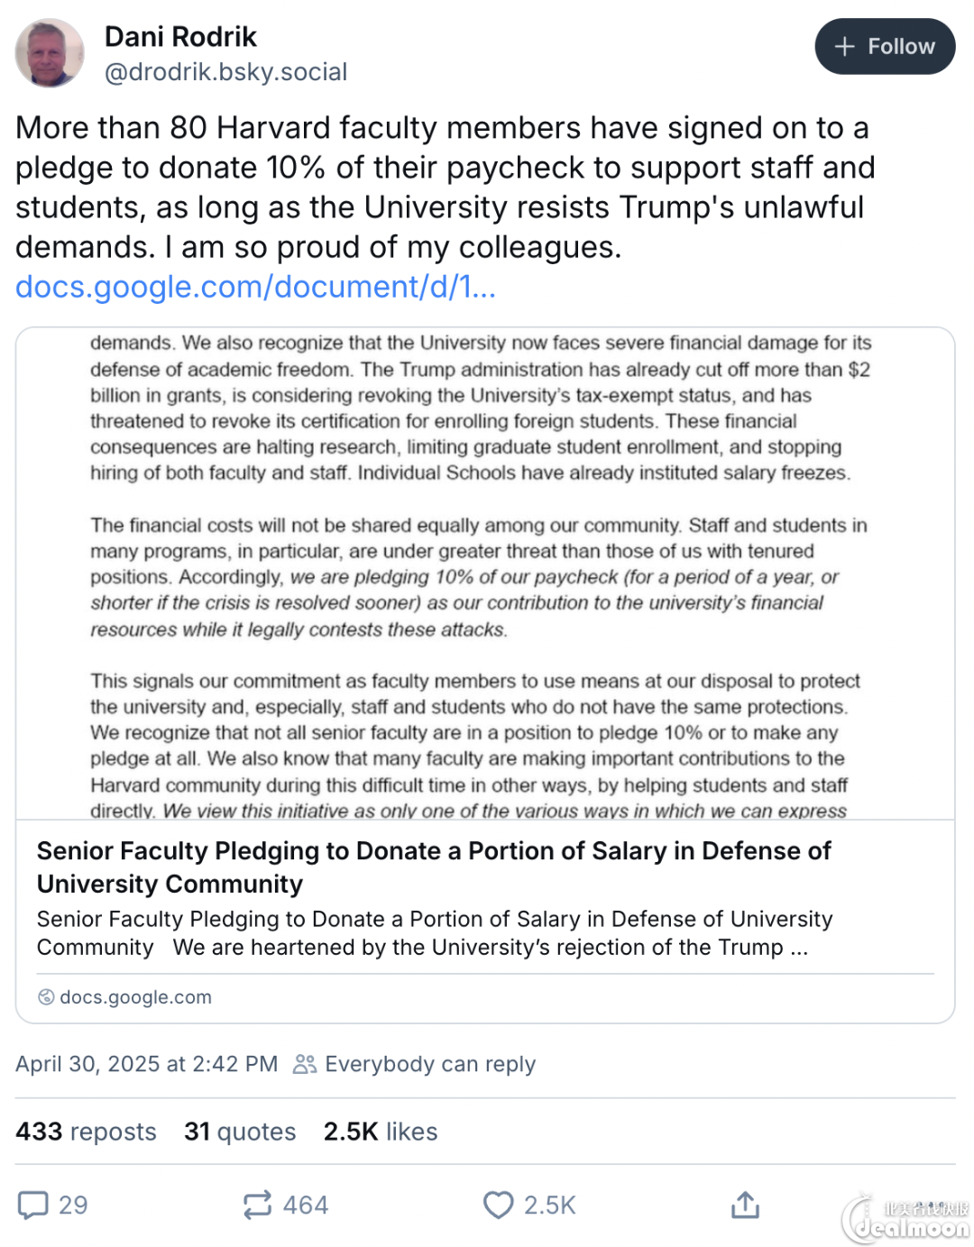Open Dani Rodrik display name

click(x=180, y=37)
